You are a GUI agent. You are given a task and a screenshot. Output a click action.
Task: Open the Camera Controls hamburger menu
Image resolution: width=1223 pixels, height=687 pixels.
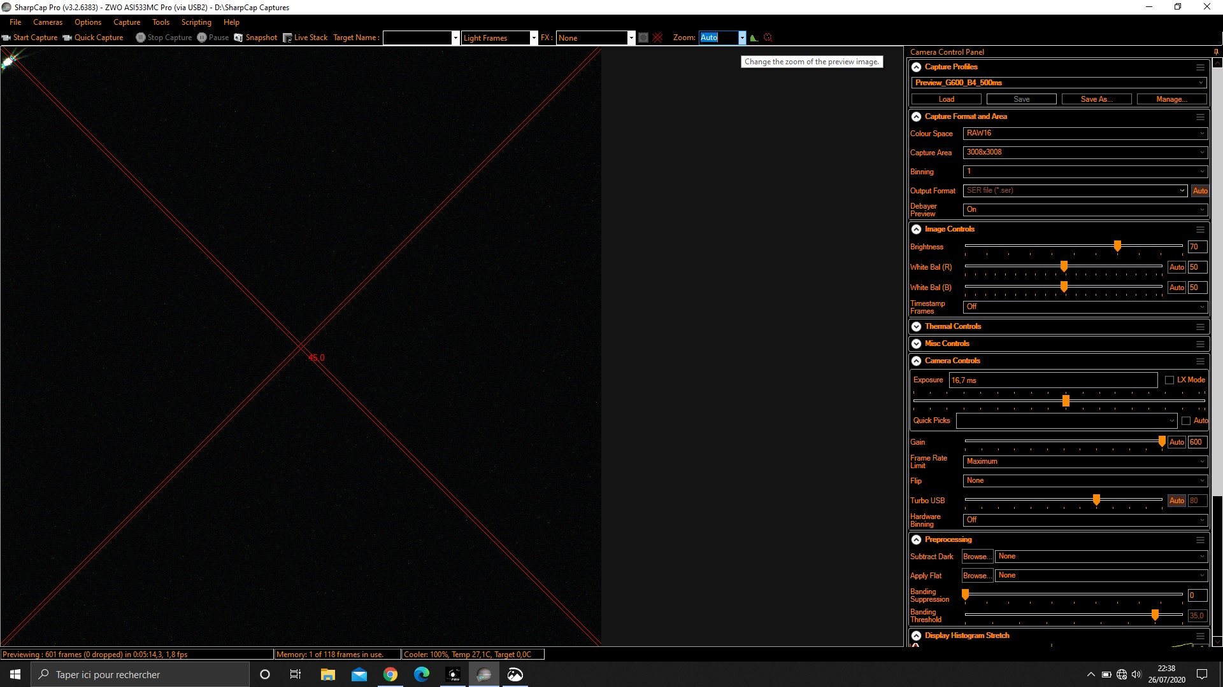[1200, 361]
